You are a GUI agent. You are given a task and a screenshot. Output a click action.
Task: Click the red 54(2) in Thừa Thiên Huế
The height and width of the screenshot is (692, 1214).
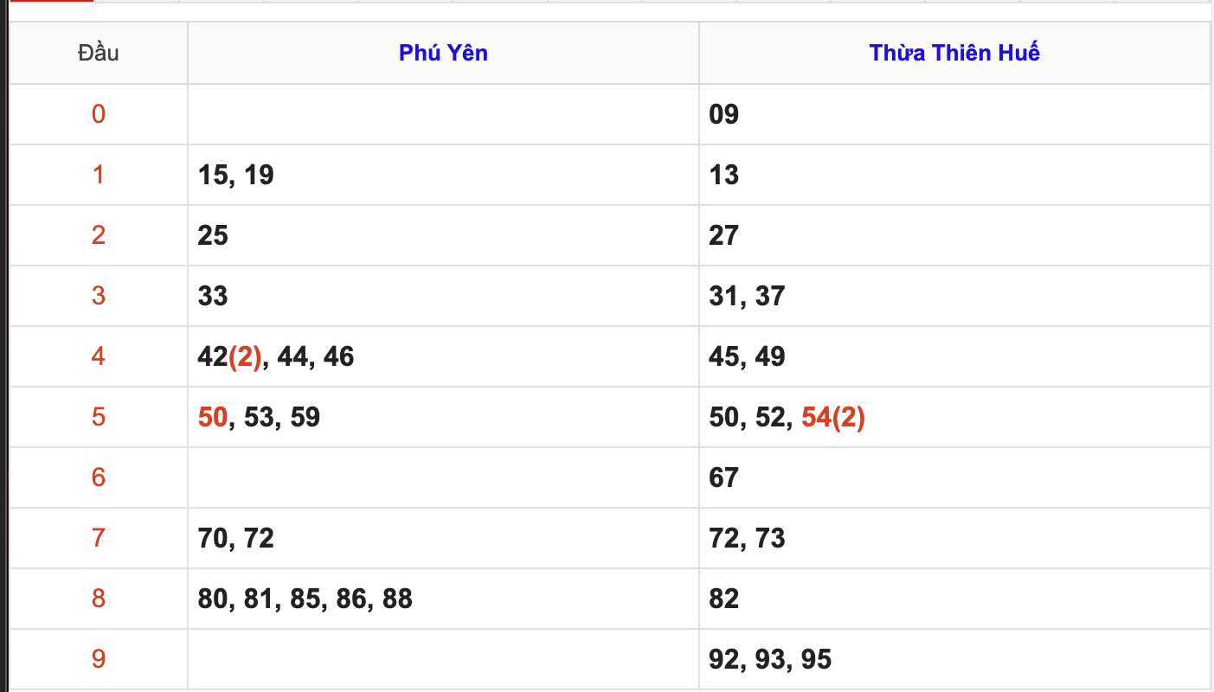point(833,417)
